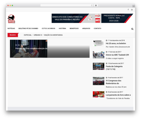
Task: Open slider headline Presidente Elias comenta eleição
Action: pos(31,48)
